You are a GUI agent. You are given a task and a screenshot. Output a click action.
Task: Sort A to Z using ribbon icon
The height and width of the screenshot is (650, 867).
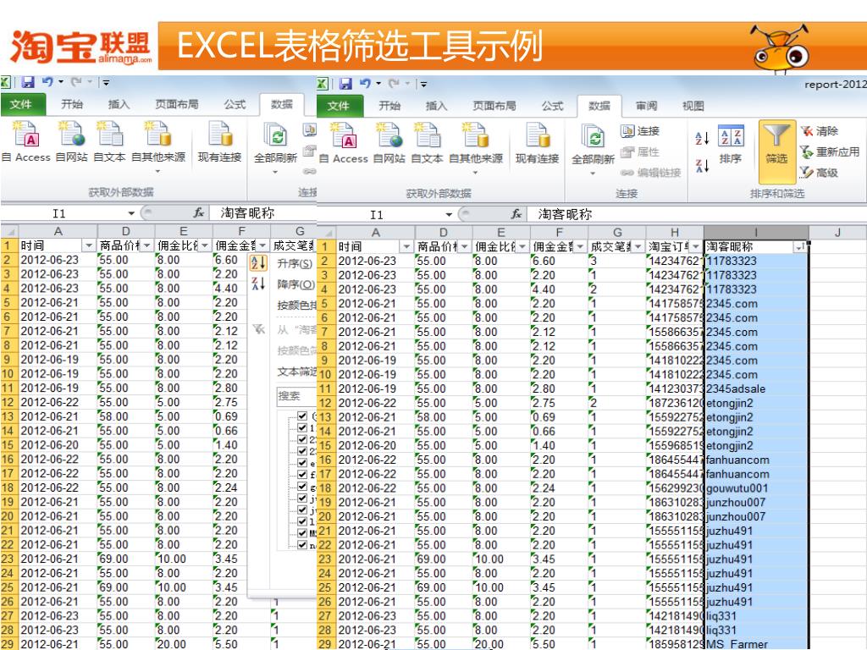pos(702,138)
